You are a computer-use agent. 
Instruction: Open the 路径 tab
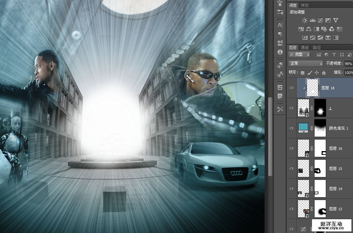pos(316,47)
